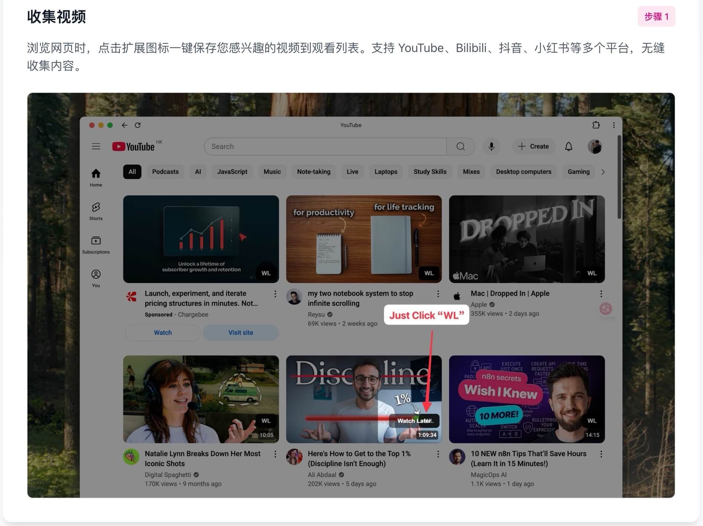Select the Podcasts category chip

pos(165,172)
